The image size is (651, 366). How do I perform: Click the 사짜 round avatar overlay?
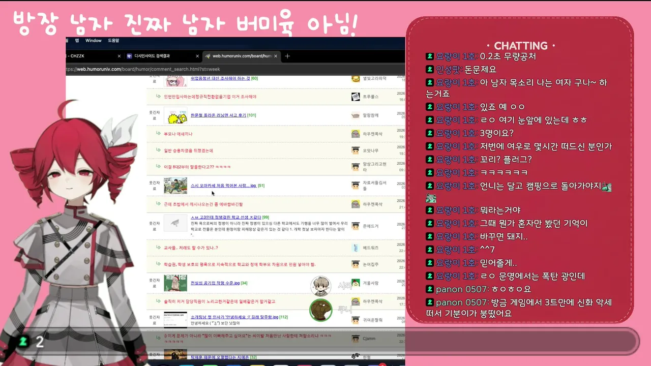321,286
